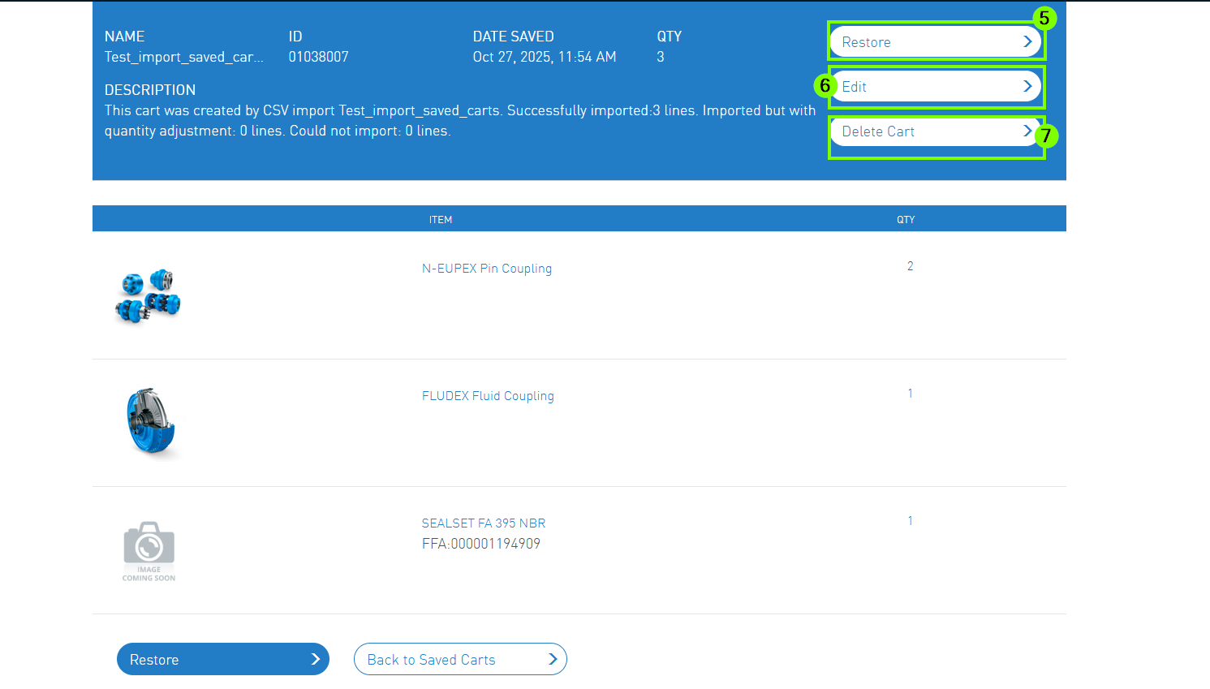Click the N-EUPEX Pin Coupling product image
The image size is (1210, 689).
point(148,295)
